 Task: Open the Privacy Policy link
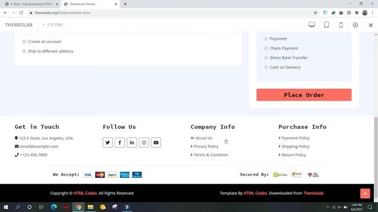tap(206, 147)
